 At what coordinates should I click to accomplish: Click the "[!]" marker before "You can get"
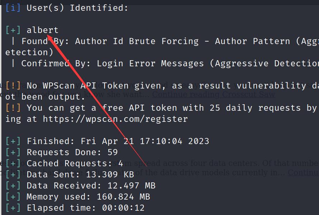point(13,108)
